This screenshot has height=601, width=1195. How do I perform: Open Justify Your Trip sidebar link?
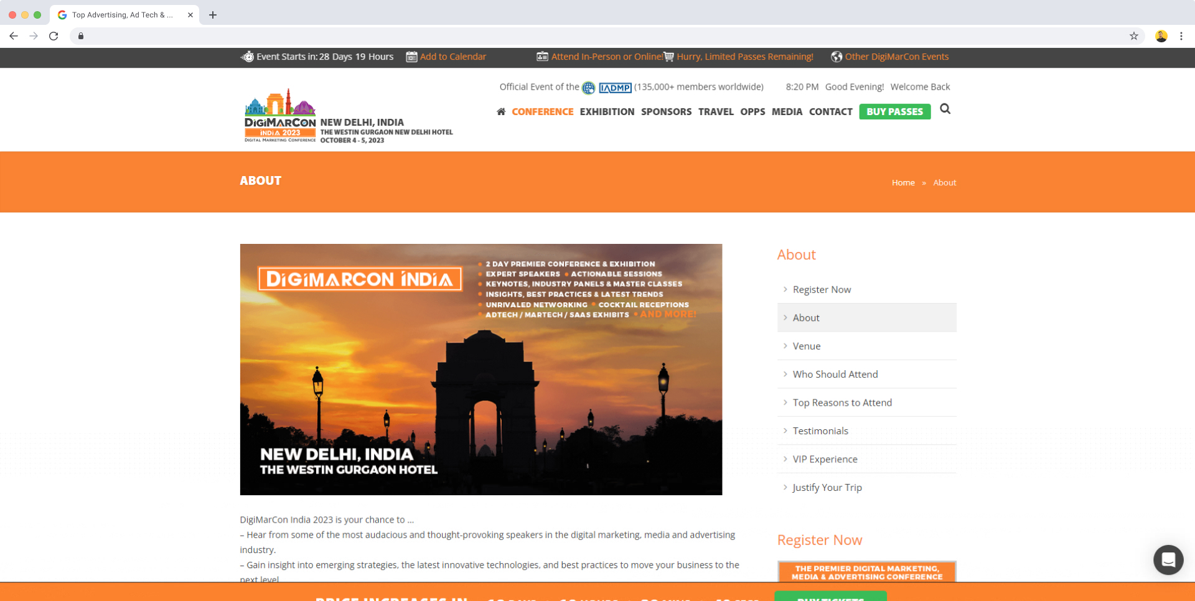[827, 488]
